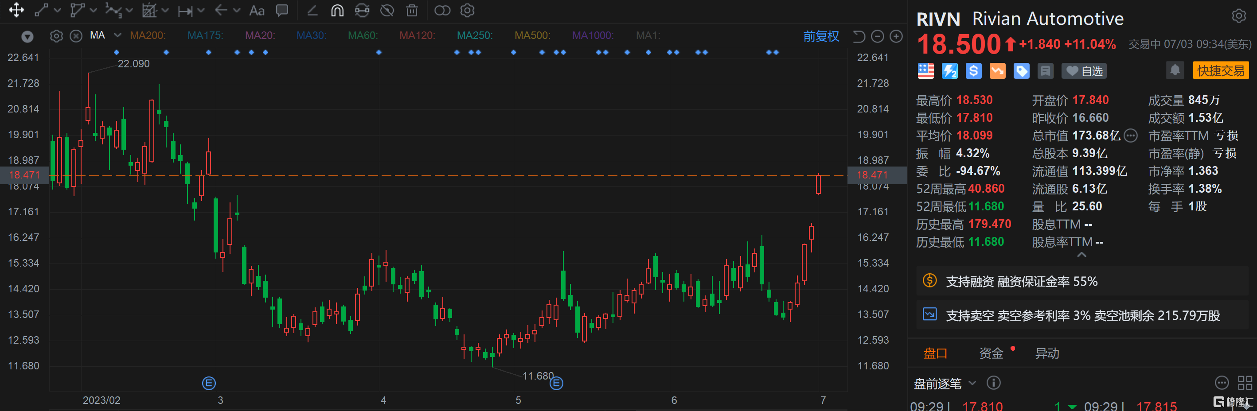Select the trend line drawing tool

click(x=41, y=10)
